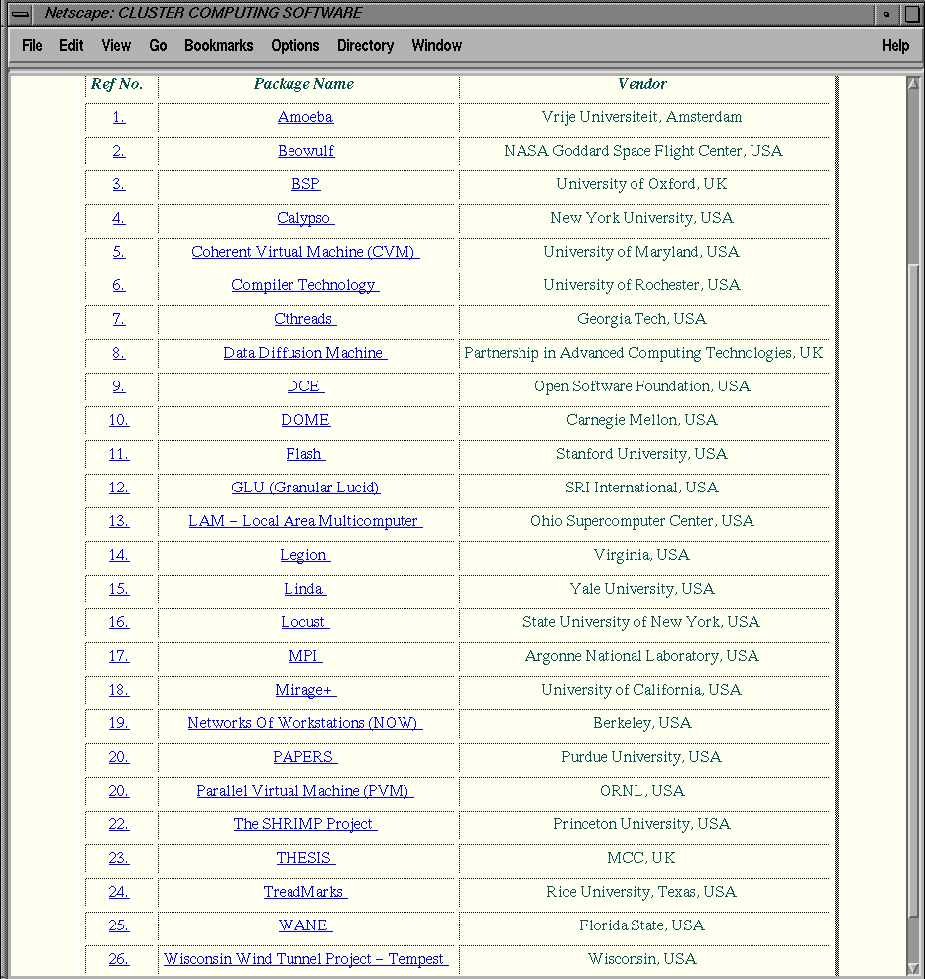
Task: Click the scrollbar down arrow
Action: 912,969
